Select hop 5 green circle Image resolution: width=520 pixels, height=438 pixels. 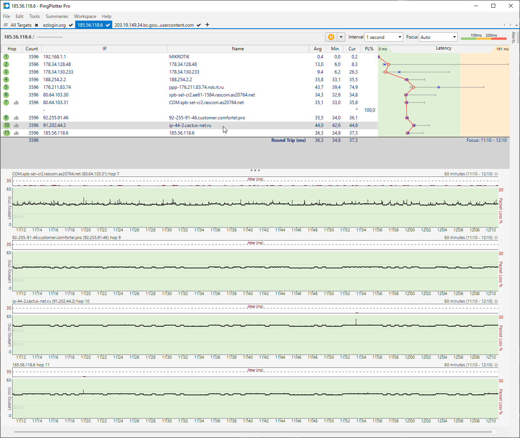tap(6, 87)
